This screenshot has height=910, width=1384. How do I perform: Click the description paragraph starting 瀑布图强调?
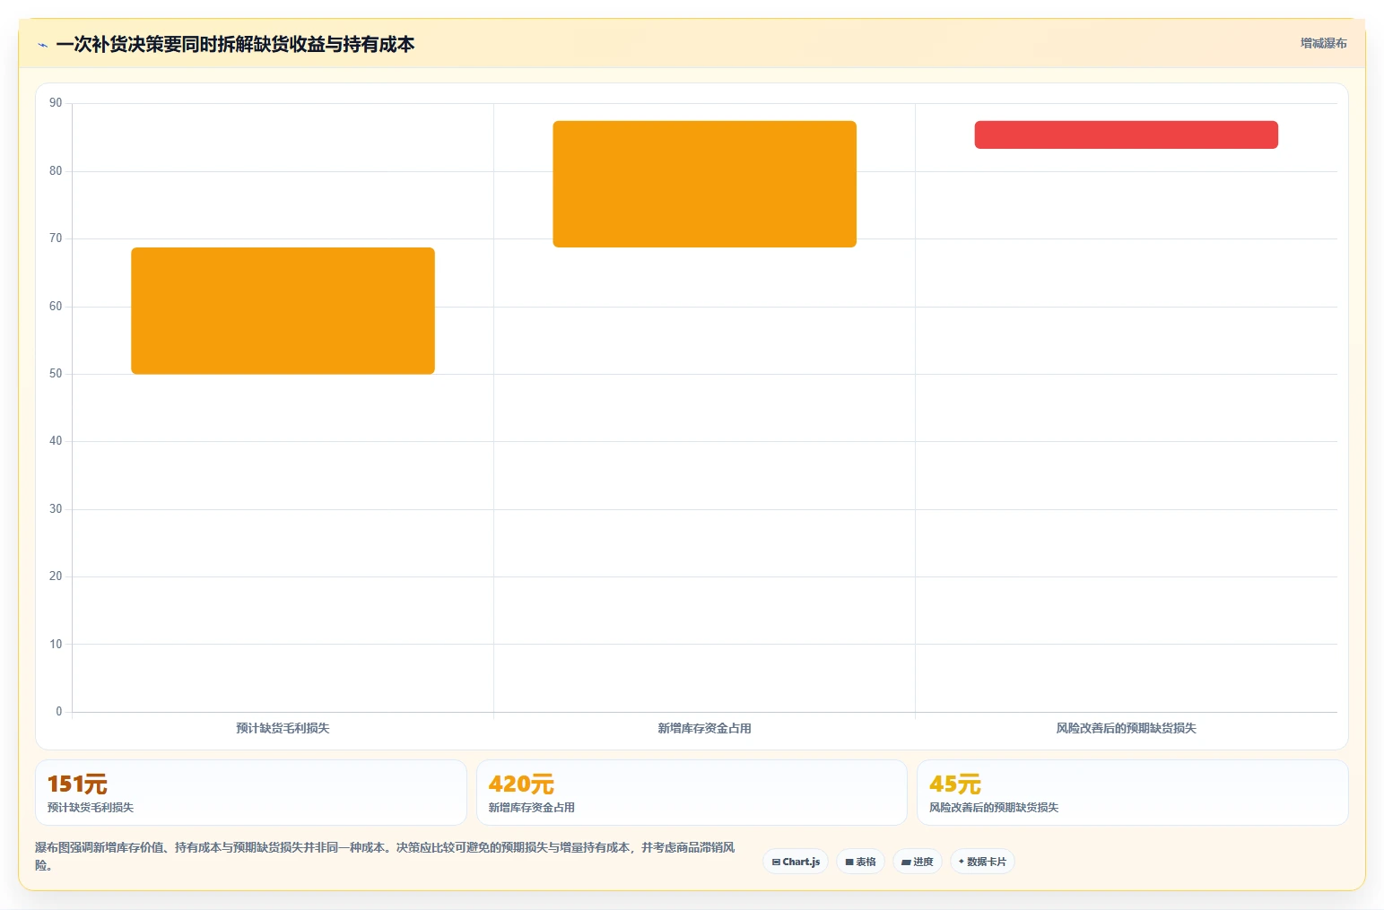coord(385,856)
